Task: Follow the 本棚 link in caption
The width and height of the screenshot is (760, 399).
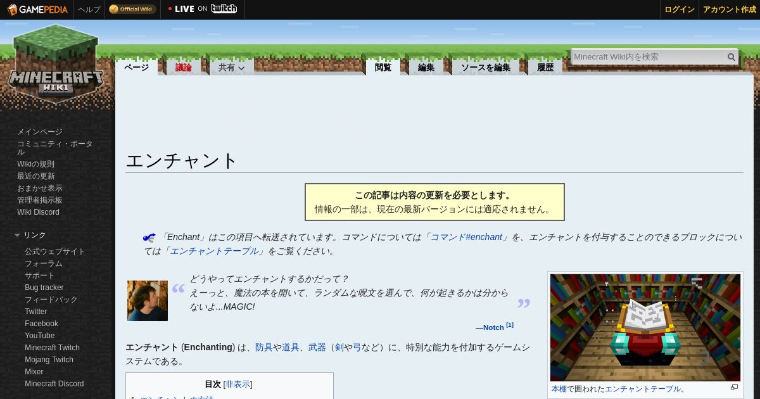Action: (x=559, y=389)
